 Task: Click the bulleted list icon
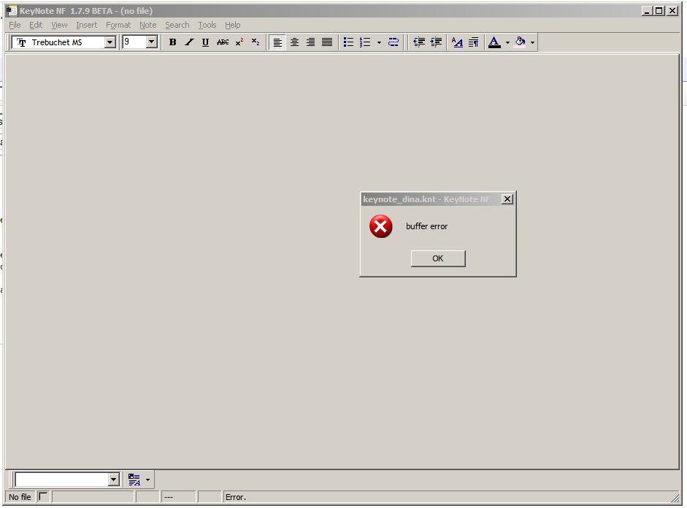[348, 42]
